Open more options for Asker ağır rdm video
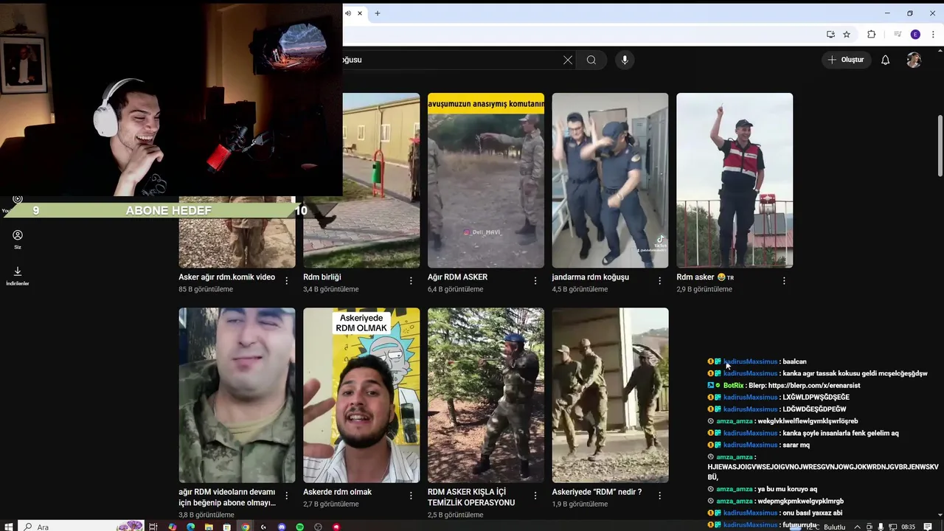Screen dimensions: 944x531 pyautogui.click(x=287, y=281)
